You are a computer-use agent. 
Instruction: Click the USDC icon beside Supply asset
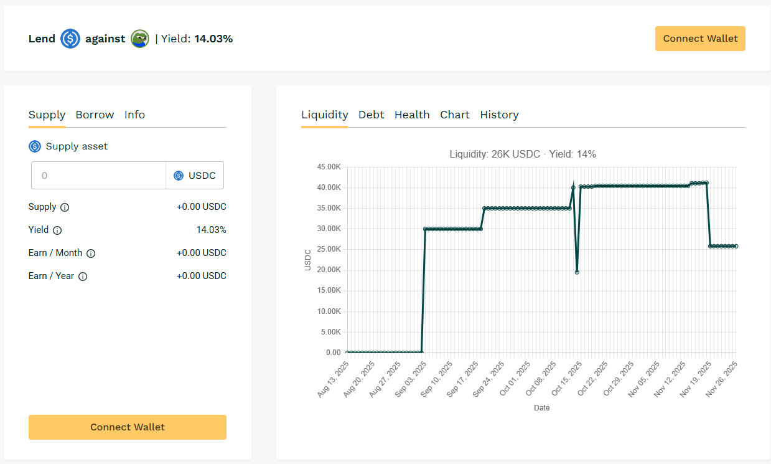[x=35, y=146]
